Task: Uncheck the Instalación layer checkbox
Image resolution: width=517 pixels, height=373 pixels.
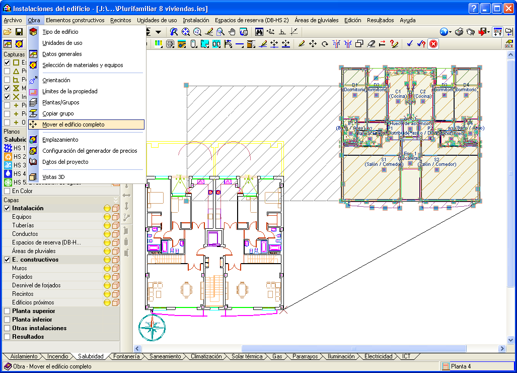Action: 7,208
